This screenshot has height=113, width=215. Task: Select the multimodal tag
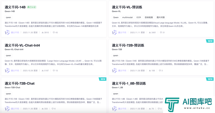point(127,17)
